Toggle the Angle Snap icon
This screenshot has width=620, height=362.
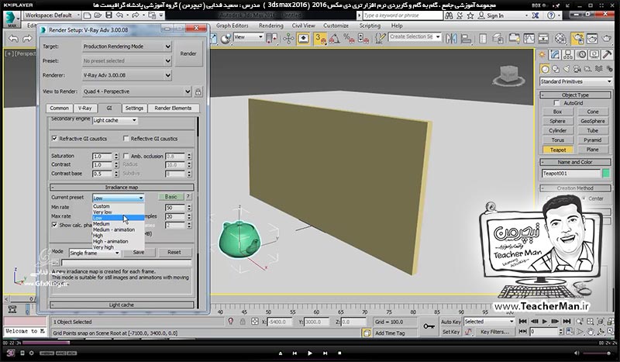[335, 39]
